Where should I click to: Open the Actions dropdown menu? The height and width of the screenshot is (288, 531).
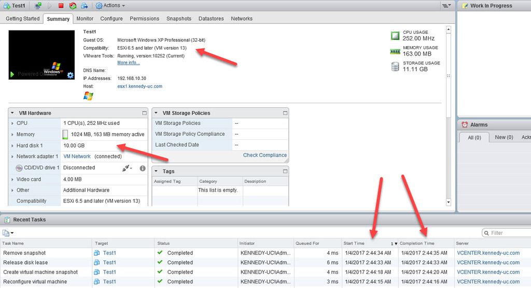click(x=110, y=6)
